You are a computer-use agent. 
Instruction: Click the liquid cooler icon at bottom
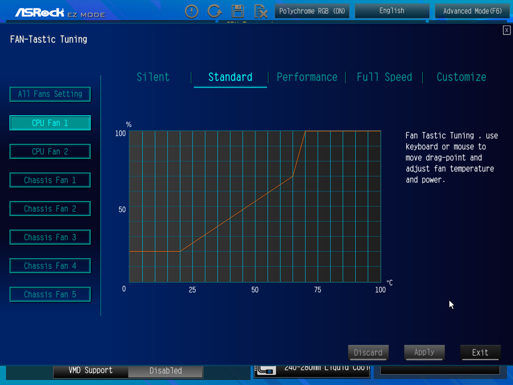pos(266,370)
